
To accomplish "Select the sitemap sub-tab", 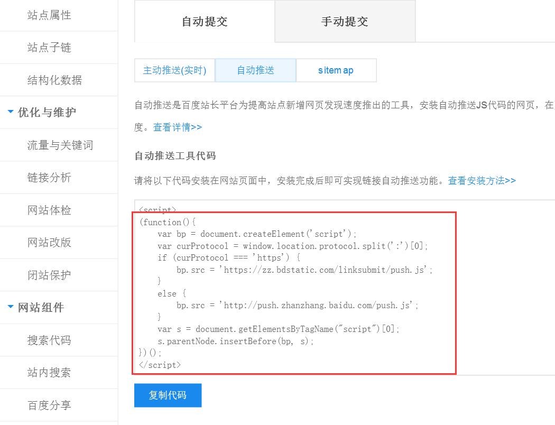I will [336, 70].
